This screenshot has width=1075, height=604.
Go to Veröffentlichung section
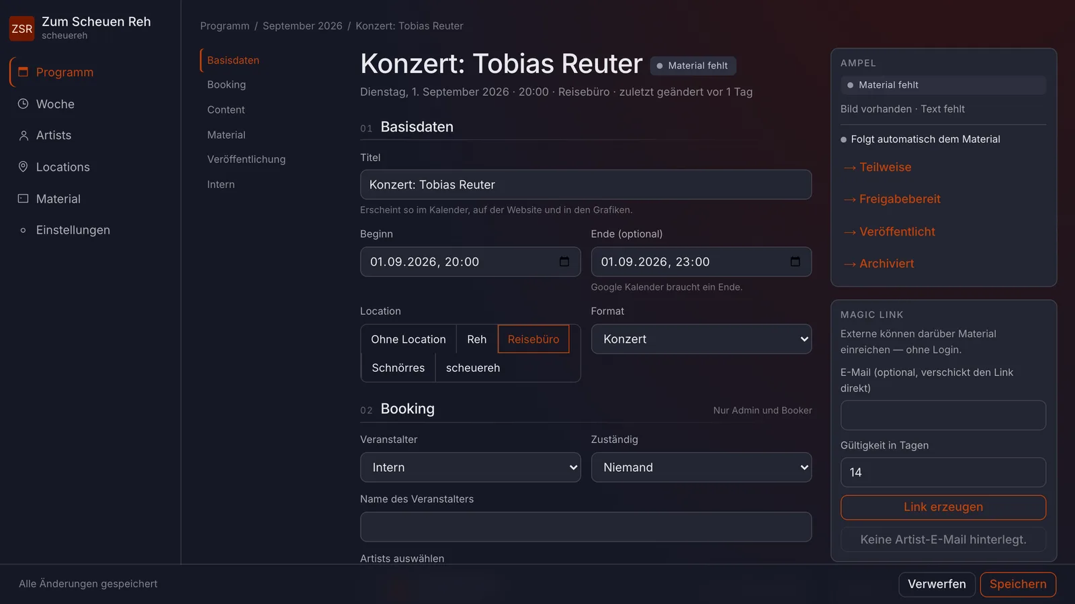[247, 160]
